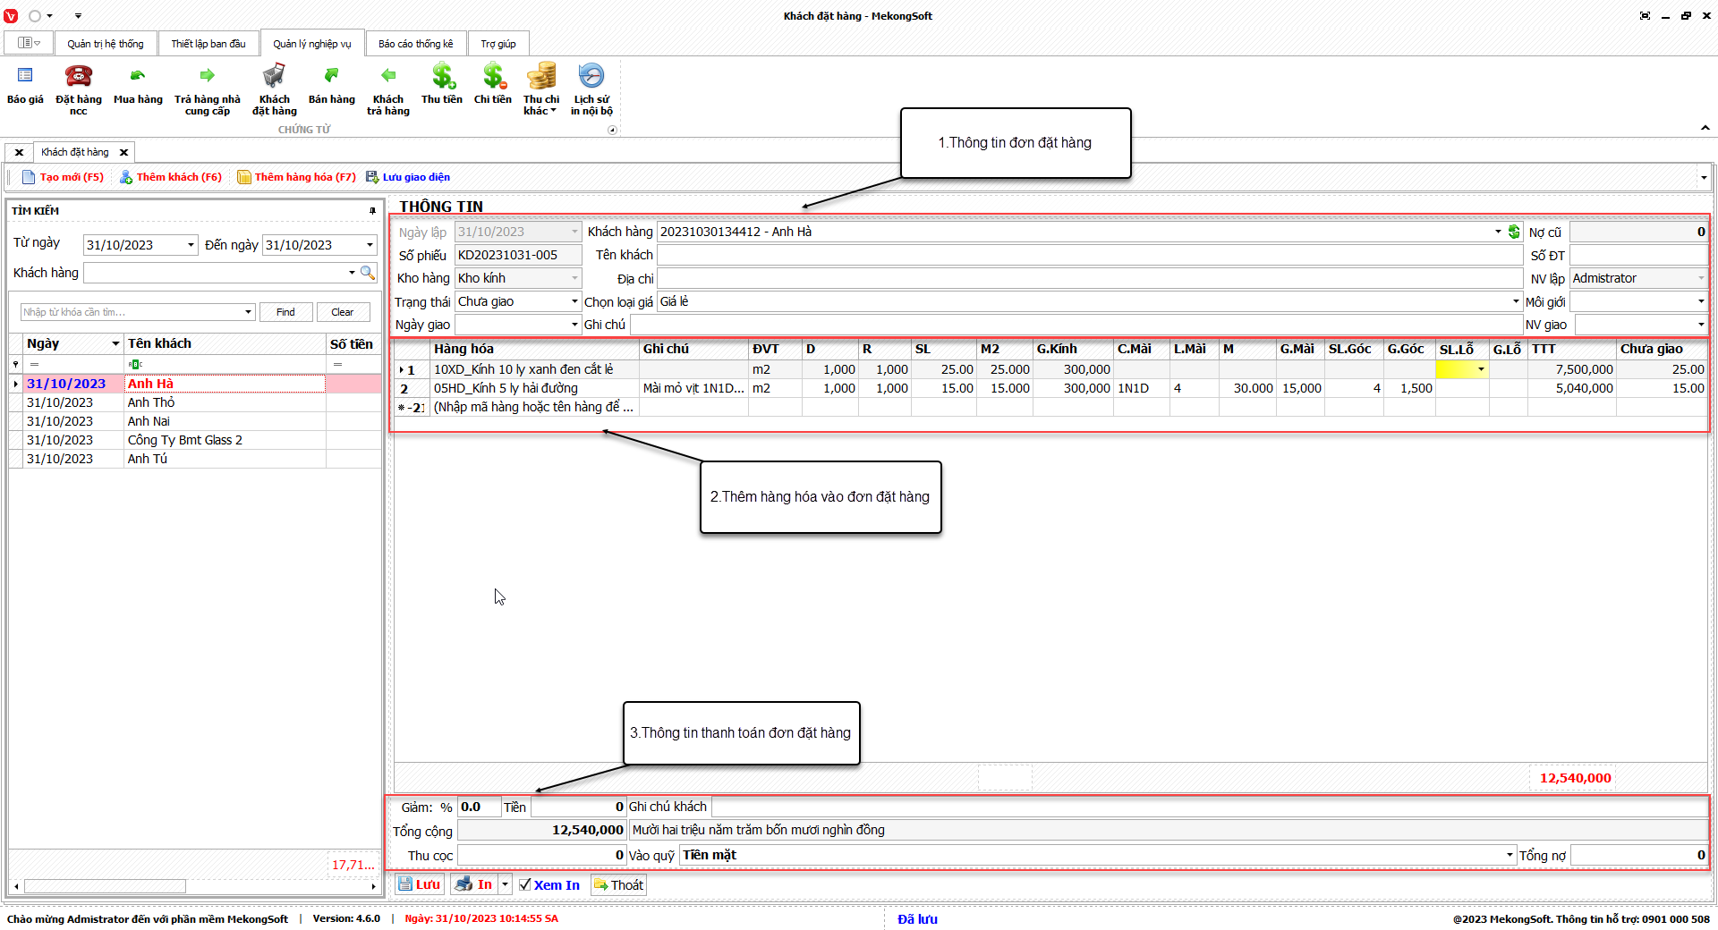
Task: Sort by the Tên khách column header
Action: (225, 343)
